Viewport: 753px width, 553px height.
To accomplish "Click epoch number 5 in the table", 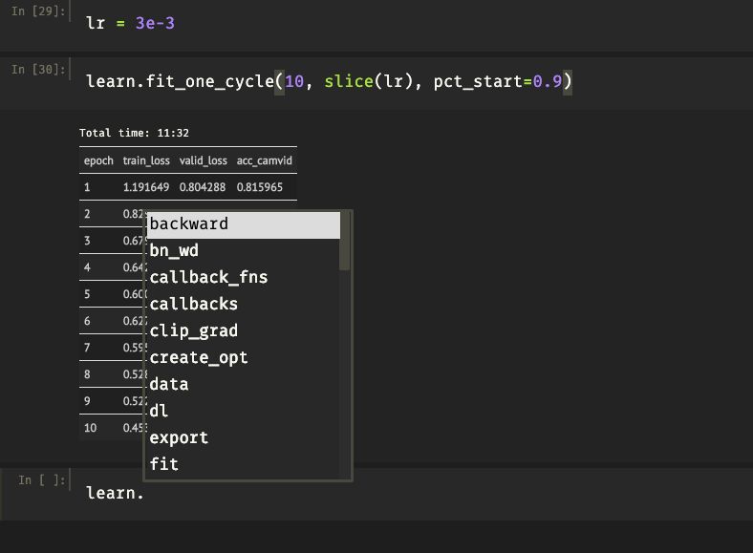I will (87, 294).
